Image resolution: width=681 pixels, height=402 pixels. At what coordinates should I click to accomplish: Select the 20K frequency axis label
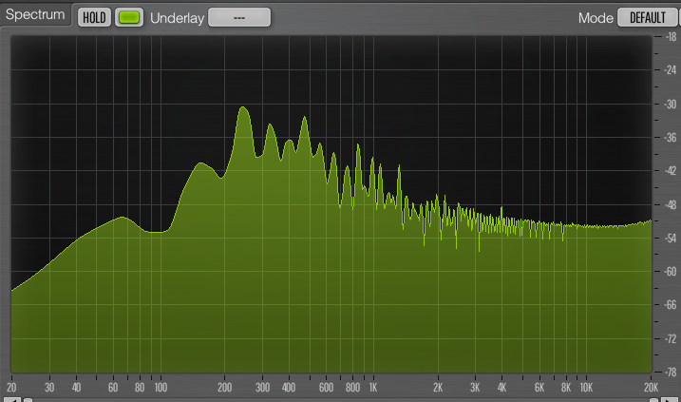[x=651, y=388]
